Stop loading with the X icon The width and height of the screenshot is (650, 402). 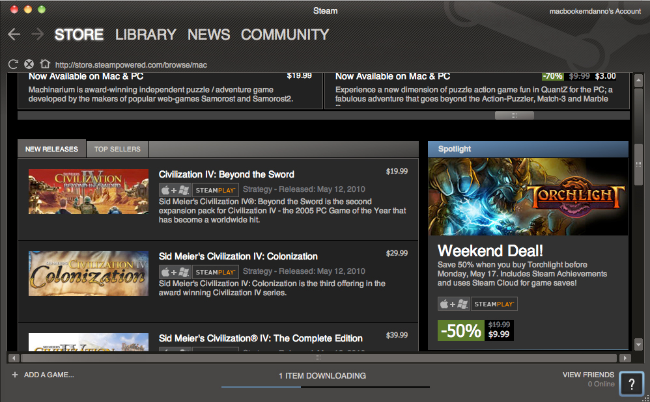point(29,64)
